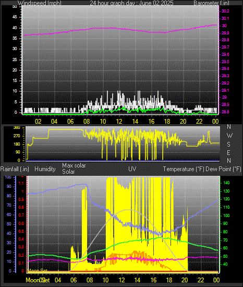The image size is (243, 287).
Task: Click the Barometer (.in) axis title
Action: point(211,3)
